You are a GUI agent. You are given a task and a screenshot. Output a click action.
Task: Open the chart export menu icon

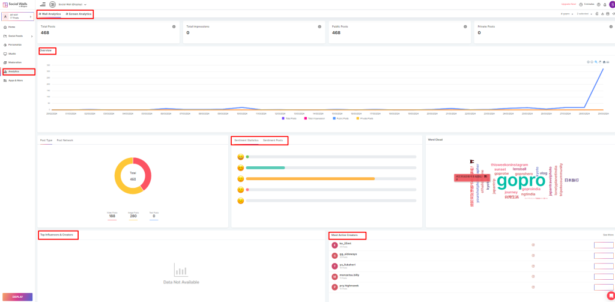click(x=608, y=62)
